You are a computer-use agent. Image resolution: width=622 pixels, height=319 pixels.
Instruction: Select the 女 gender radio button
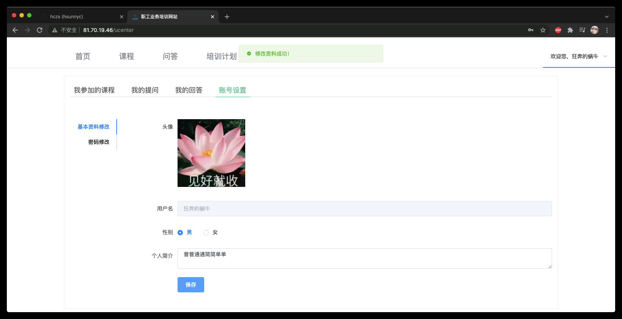206,233
